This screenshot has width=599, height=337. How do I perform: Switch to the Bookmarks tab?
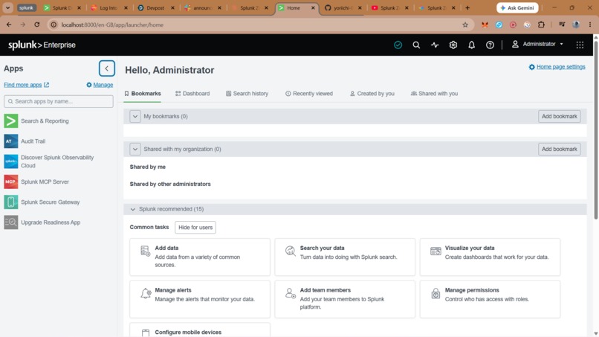point(143,93)
